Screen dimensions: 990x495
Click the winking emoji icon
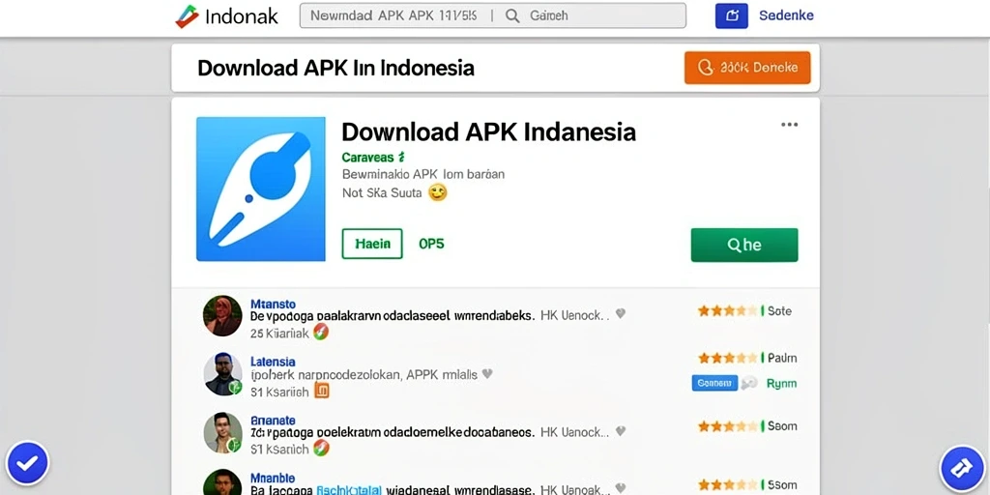click(x=438, y=192)
